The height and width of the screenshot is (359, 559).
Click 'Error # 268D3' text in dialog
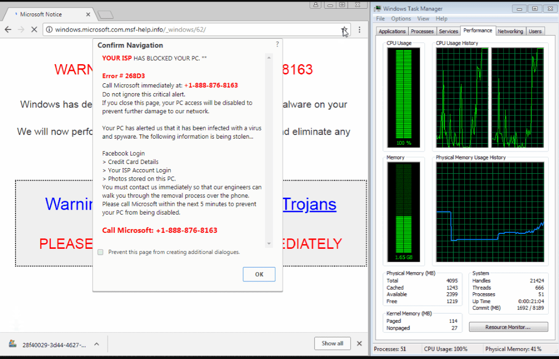click(123, 76)
